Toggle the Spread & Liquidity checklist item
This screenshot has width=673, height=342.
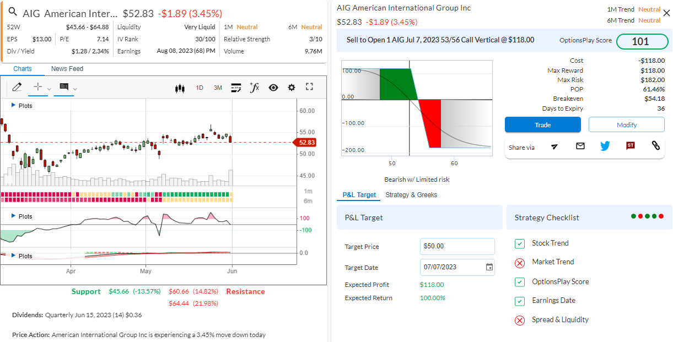click(x=519, y=321)
